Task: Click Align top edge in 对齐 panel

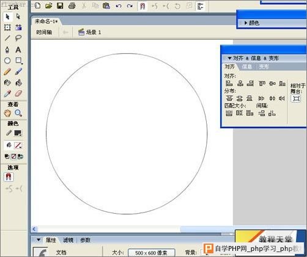Action: click(x=262, y=83)
